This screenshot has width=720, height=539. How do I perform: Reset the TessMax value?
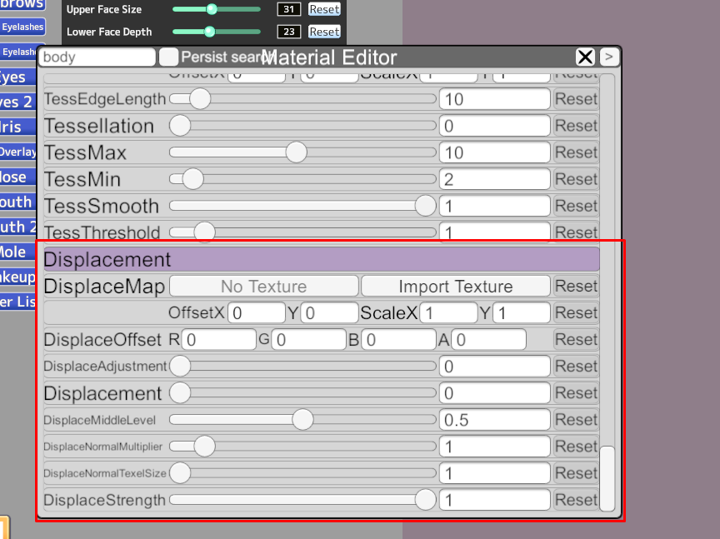point(576,152)
